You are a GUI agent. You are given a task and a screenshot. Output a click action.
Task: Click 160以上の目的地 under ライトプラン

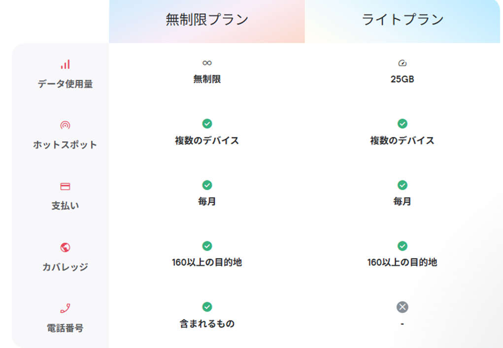pyautogui.click(x=402, y=262)
